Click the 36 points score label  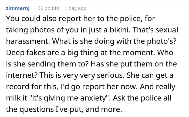[x=48, y=8]
